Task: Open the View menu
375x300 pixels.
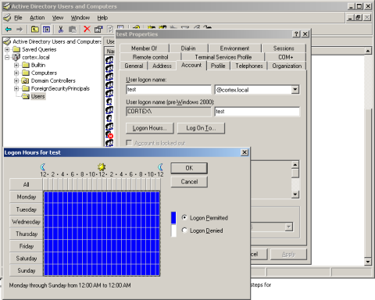Action: click(x=58, y=18)
